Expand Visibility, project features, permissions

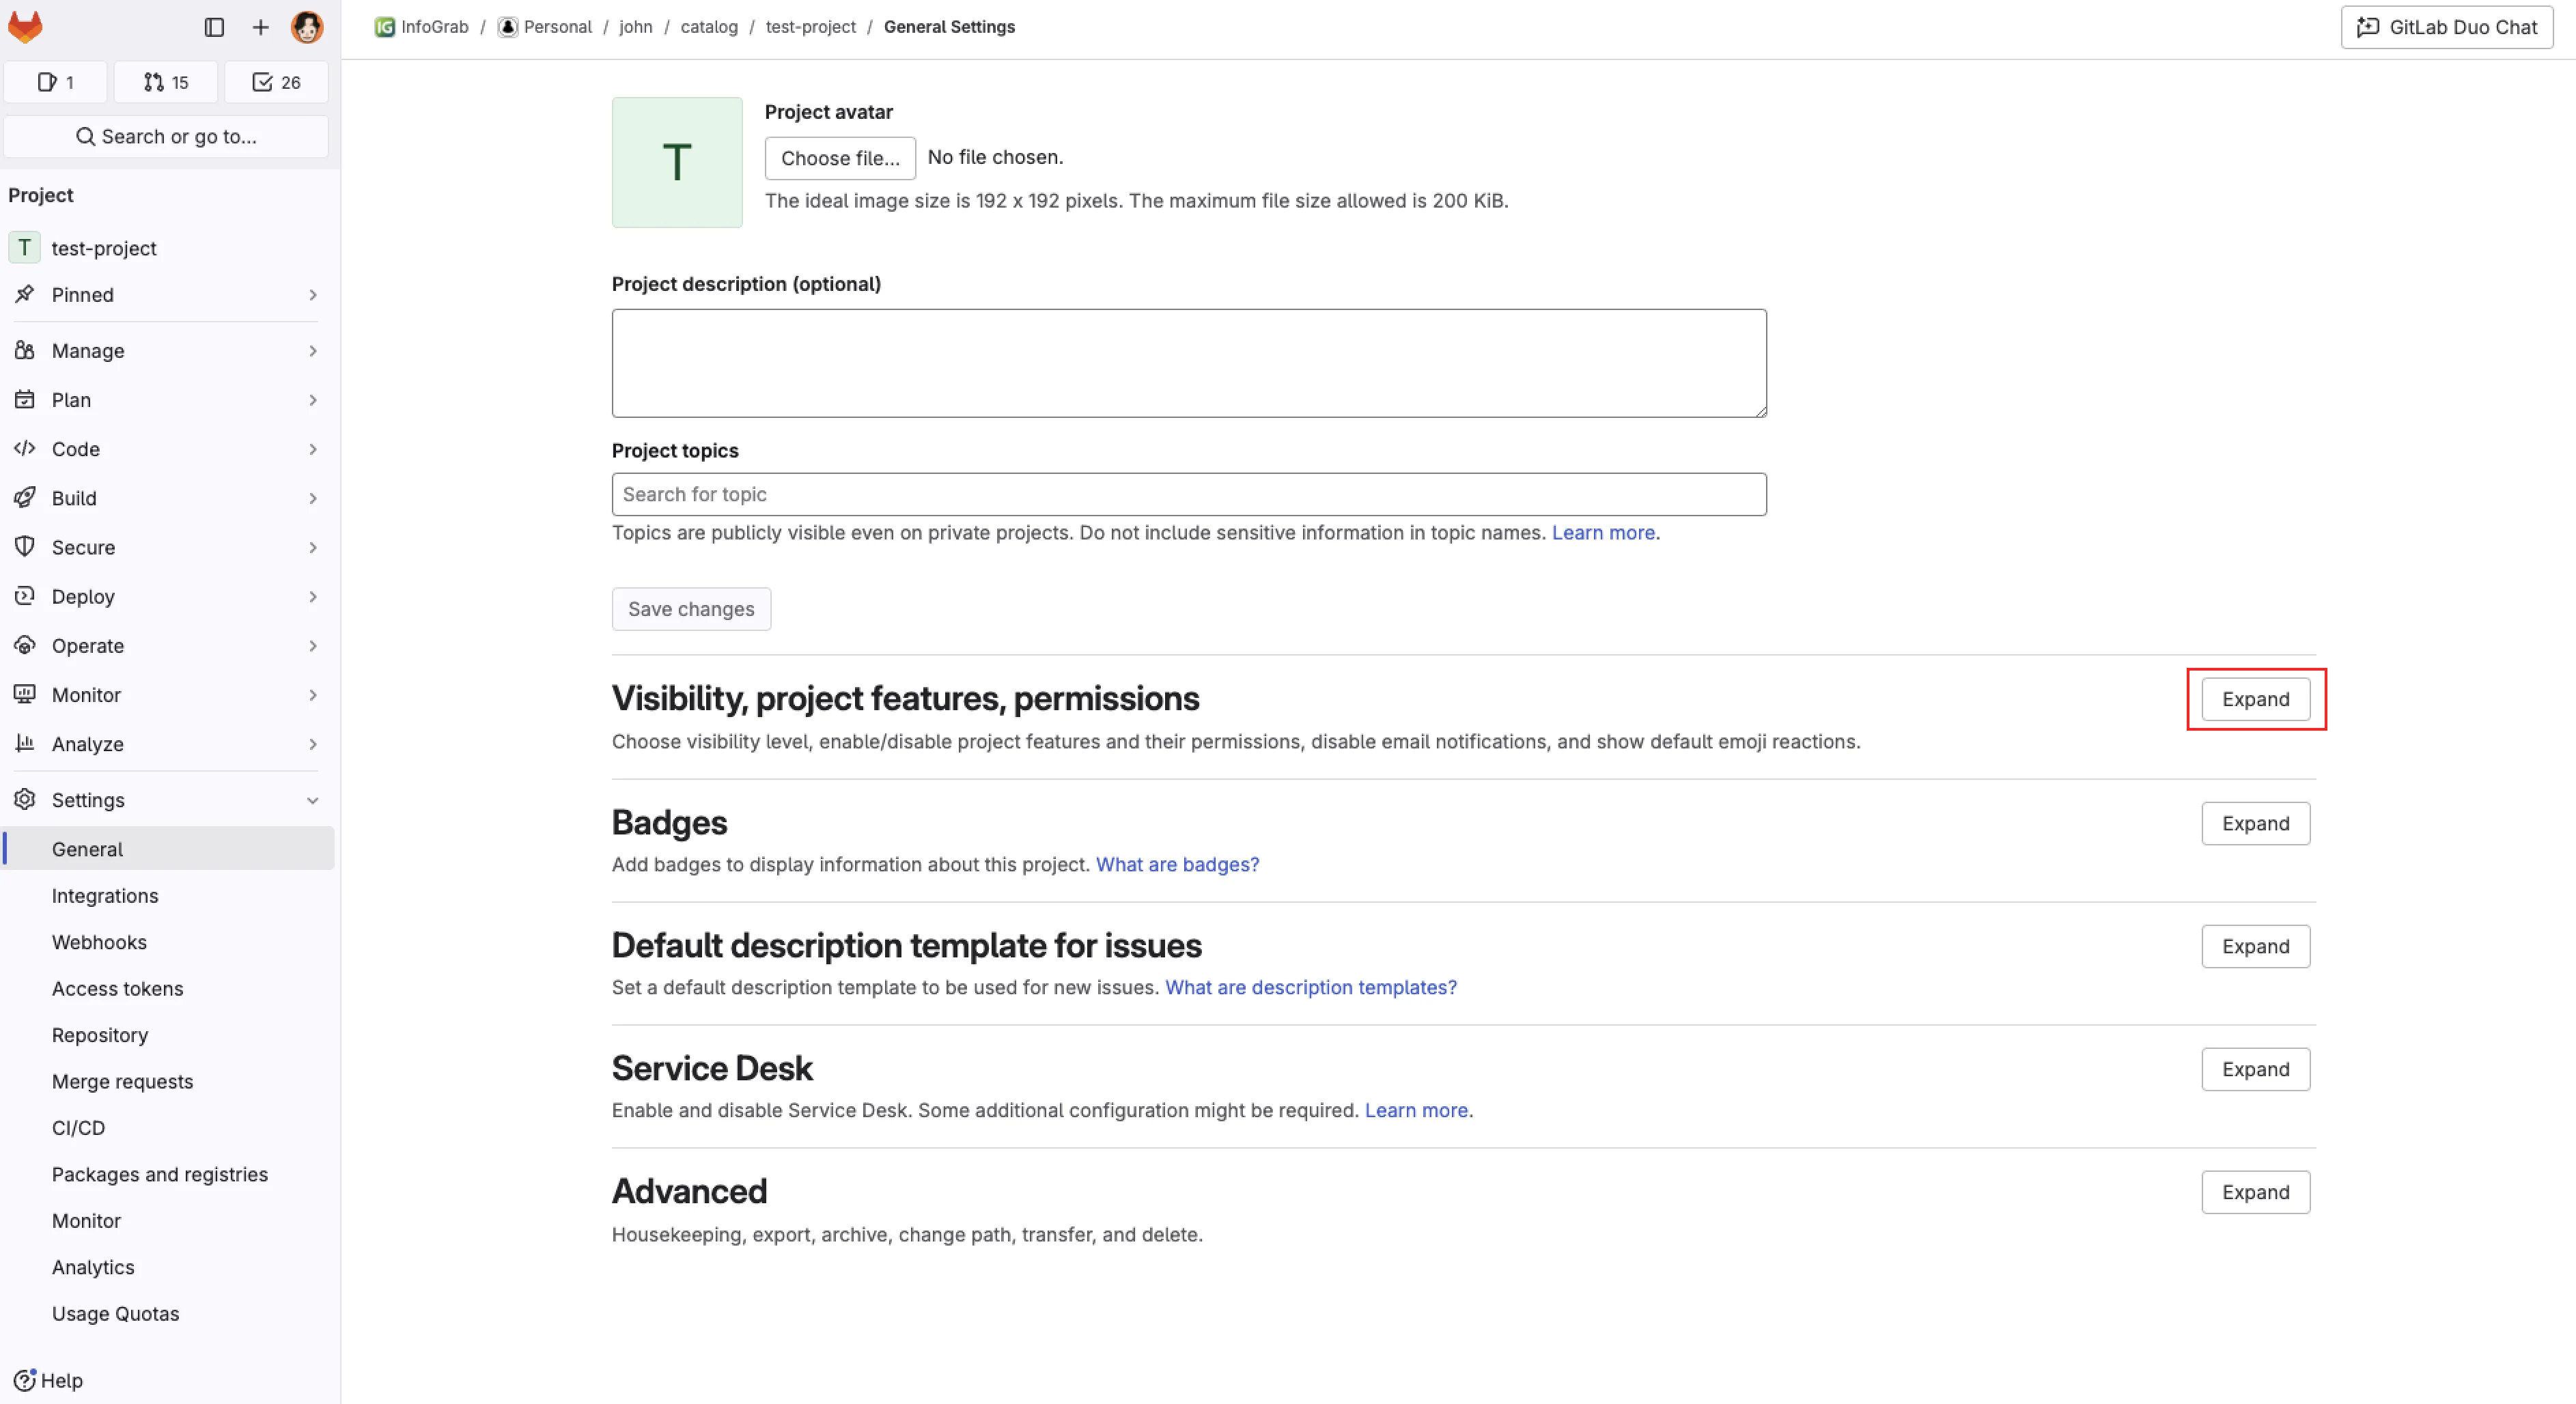2255,699
